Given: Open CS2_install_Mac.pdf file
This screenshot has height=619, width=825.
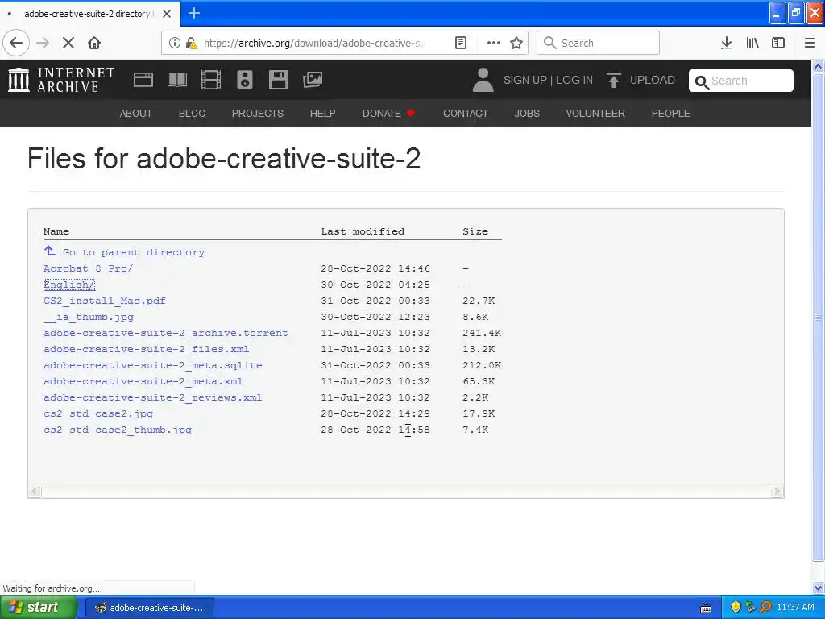Looking at the screenshot, I should click(x=104, y=301).
